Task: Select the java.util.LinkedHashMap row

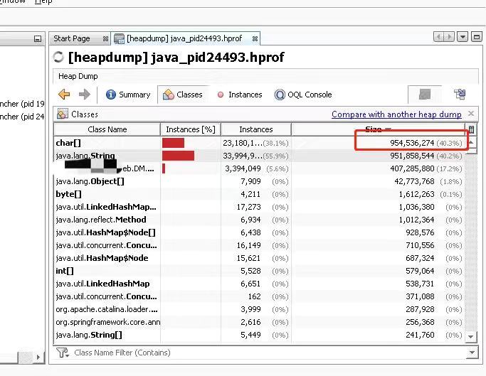Action: [x=259, y=284]
